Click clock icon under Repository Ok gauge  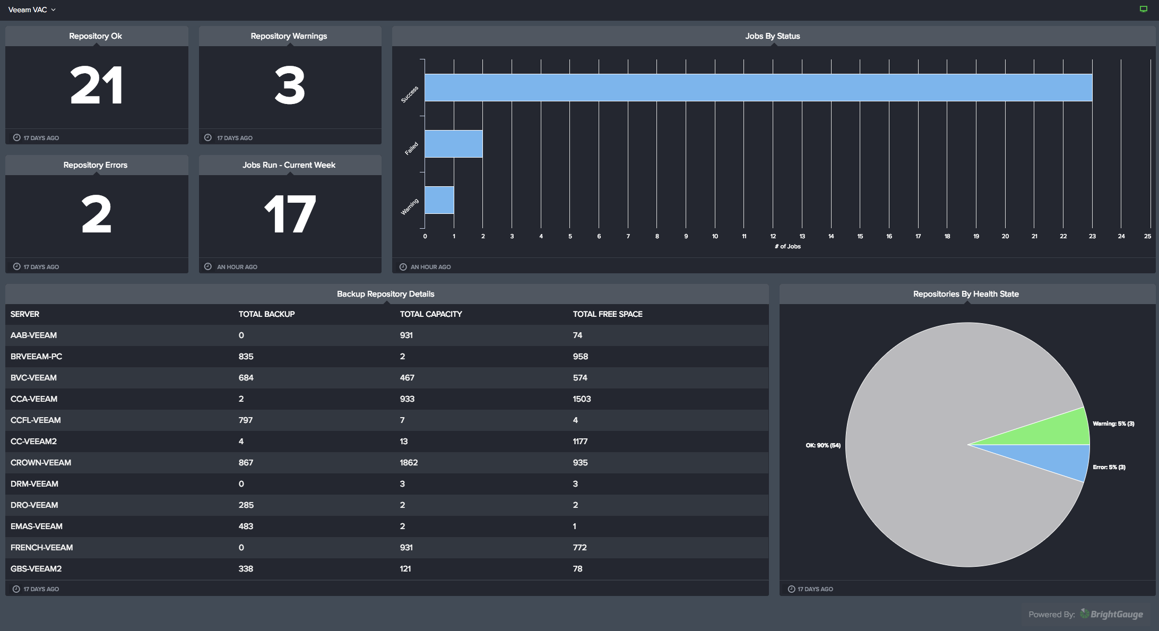pos(17,137)
